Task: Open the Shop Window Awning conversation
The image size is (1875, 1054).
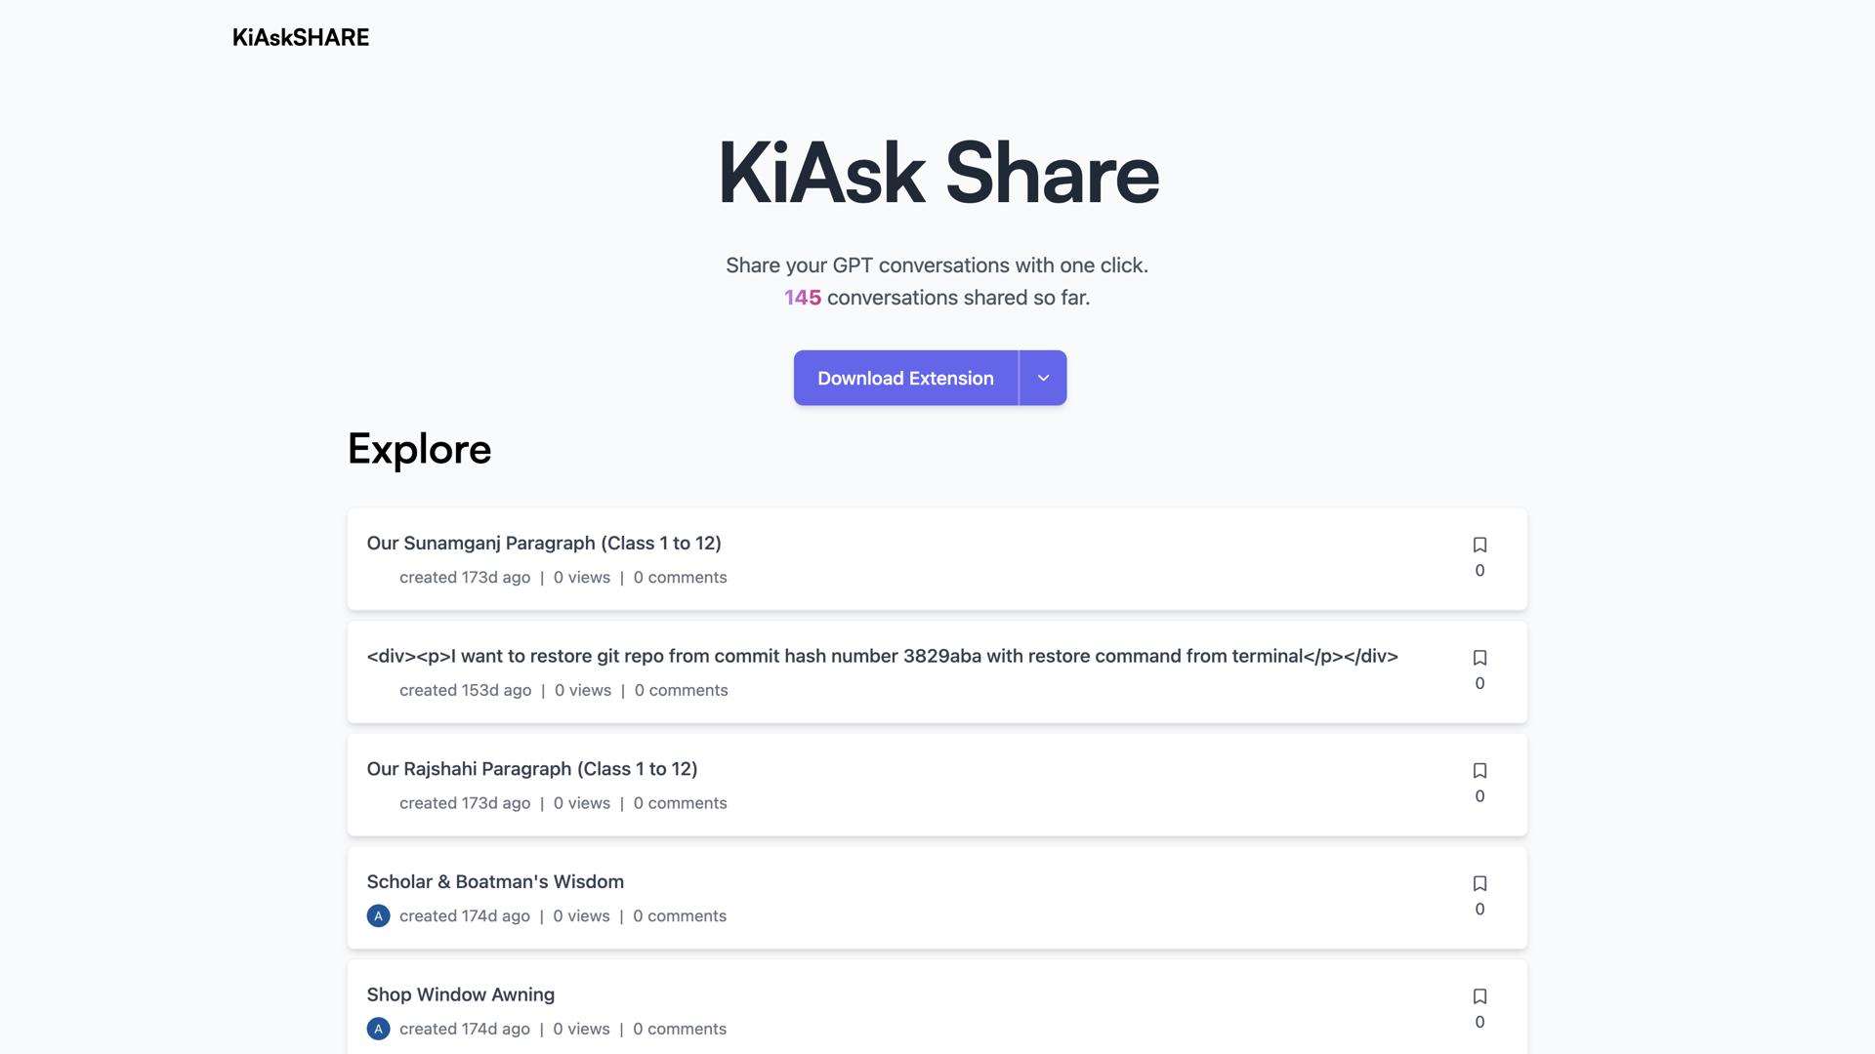Action: pos(460,994)
